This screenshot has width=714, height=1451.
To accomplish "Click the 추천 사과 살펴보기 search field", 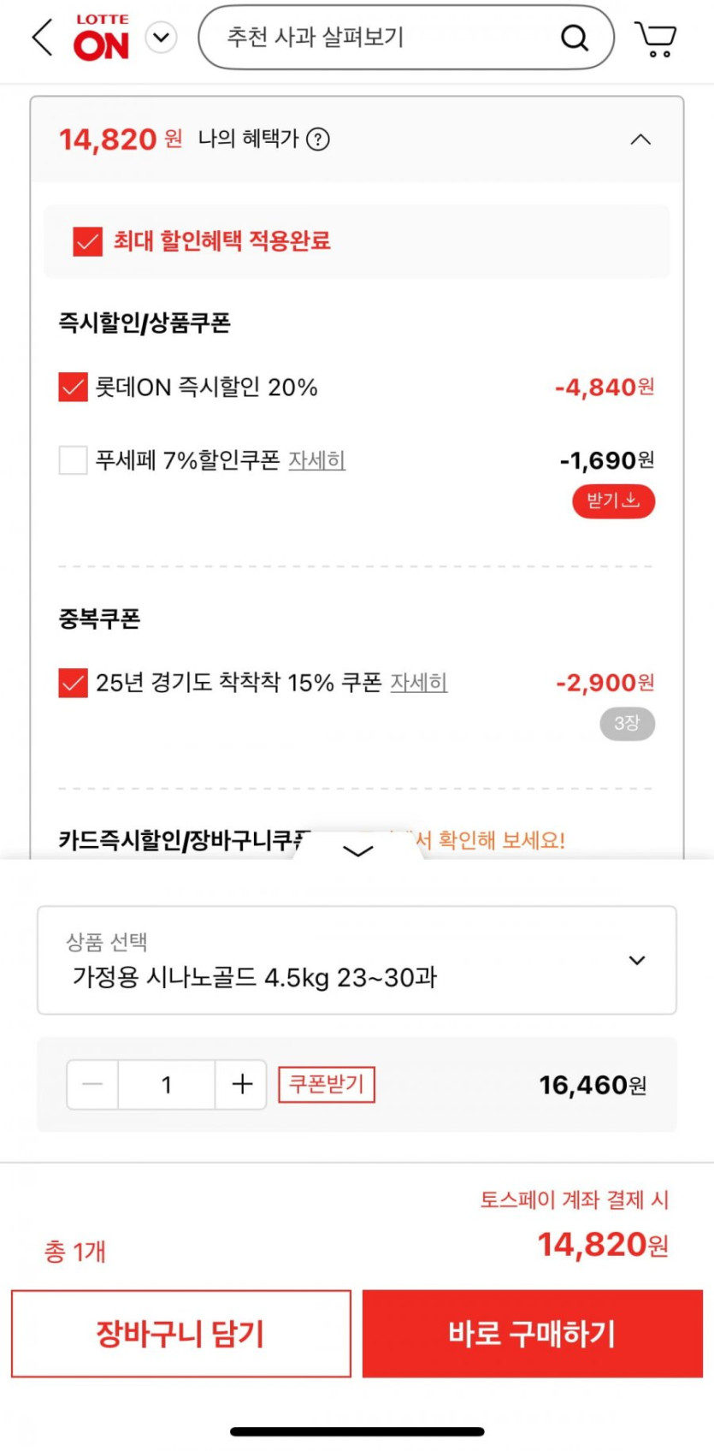I will [x=376, y=38].
